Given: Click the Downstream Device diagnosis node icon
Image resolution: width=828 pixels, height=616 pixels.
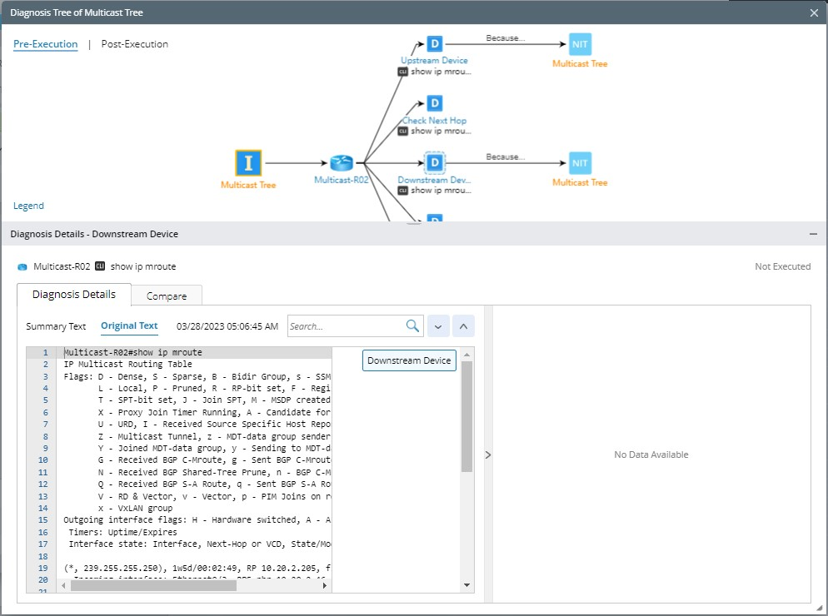Looking at the screenshot, I should coord(434,163).
